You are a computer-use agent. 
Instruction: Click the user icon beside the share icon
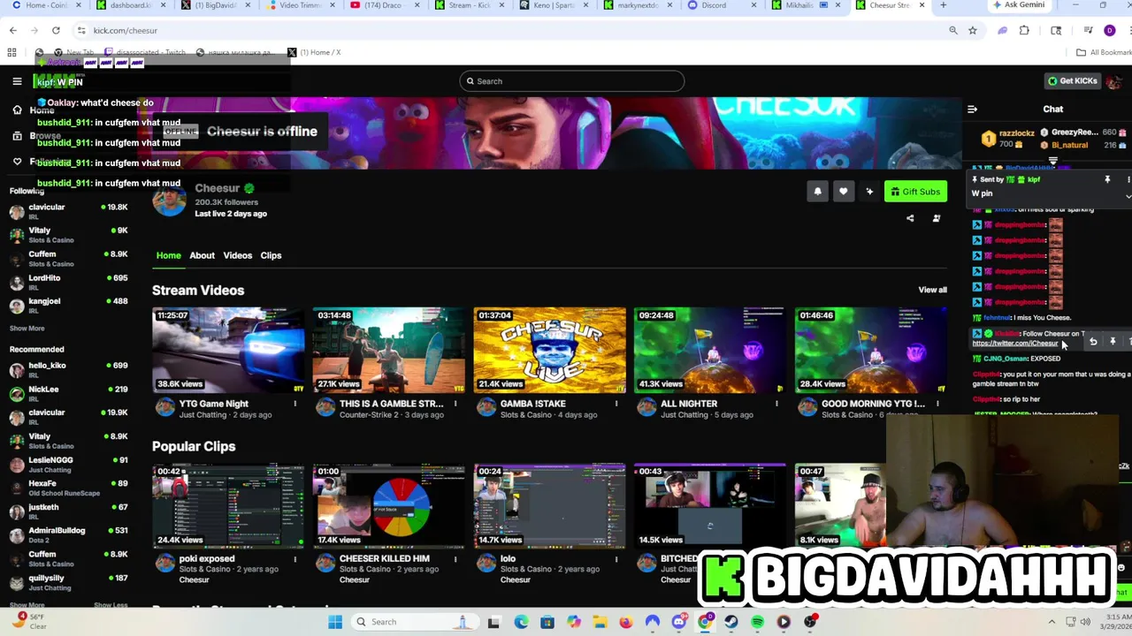click(x=937, y=218)
